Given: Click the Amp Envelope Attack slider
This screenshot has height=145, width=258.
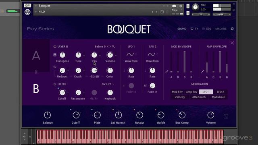Looking at the screenshot, I should 207,62.
